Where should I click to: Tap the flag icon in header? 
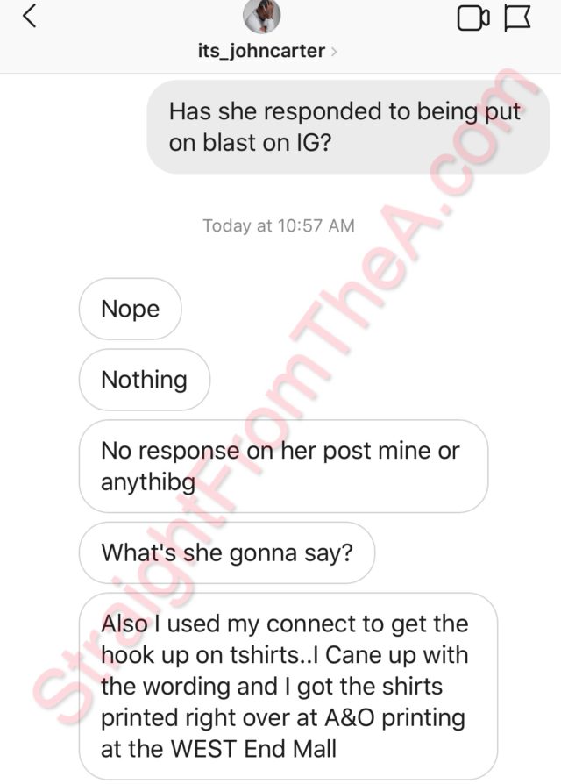click(517, 18)
